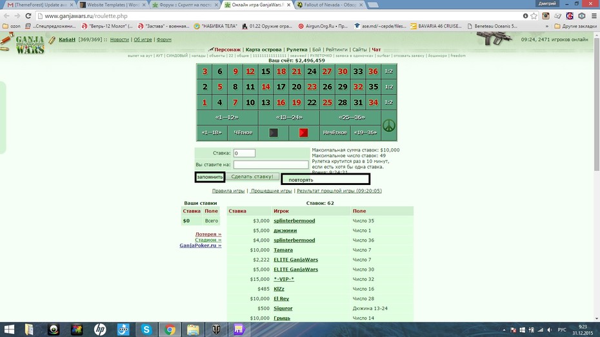Click the page vertical scrollbar
This screenshot has height=337, width=600.
click(x=597, y=104)
